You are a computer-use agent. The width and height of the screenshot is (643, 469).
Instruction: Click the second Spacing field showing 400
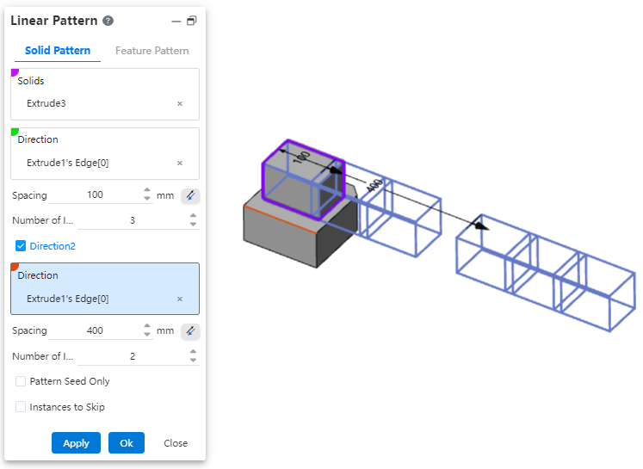(x=95, y=330)
